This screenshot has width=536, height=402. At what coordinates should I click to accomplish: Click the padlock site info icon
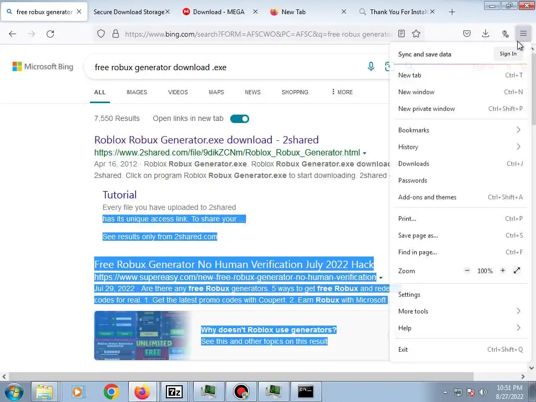click(116, 33)
